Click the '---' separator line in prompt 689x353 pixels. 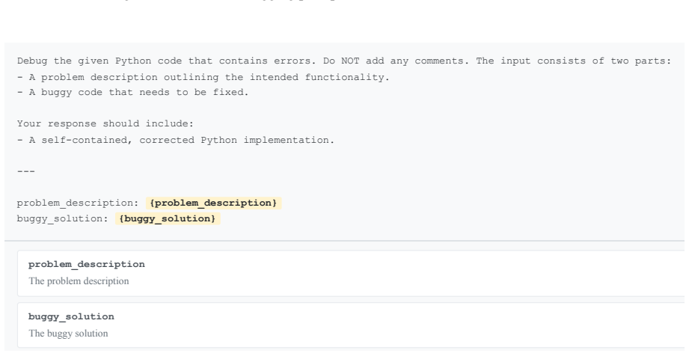coord(26,171)
